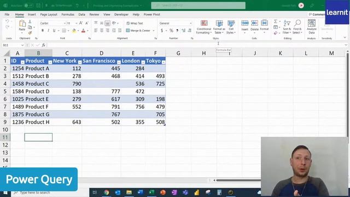The image size is (350, 197).
Task: Click the Select All corner triangle
Action: [x=7, y=53]
